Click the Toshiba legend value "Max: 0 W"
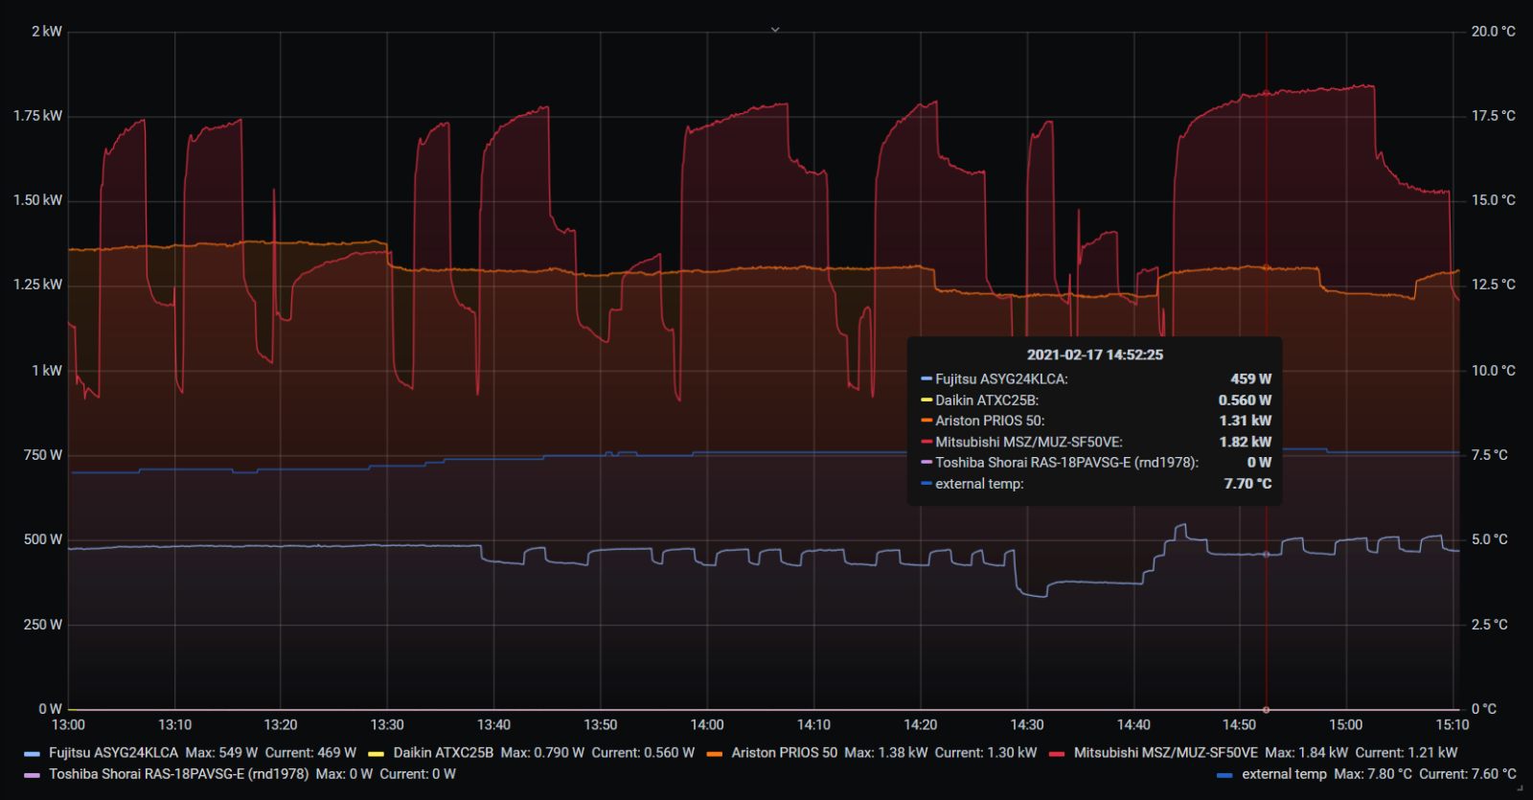Image resolution: width=1533 pixels, height=800 pixels. [x=344, y=774]
